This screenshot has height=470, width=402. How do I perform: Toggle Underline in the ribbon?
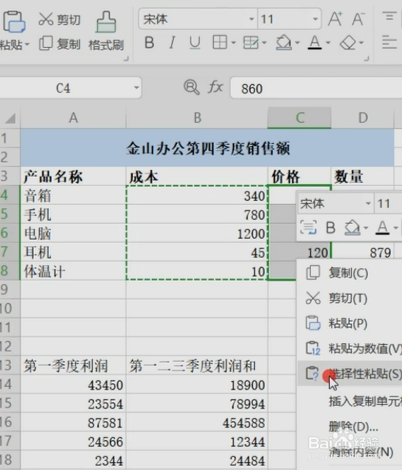pos(195,42)
